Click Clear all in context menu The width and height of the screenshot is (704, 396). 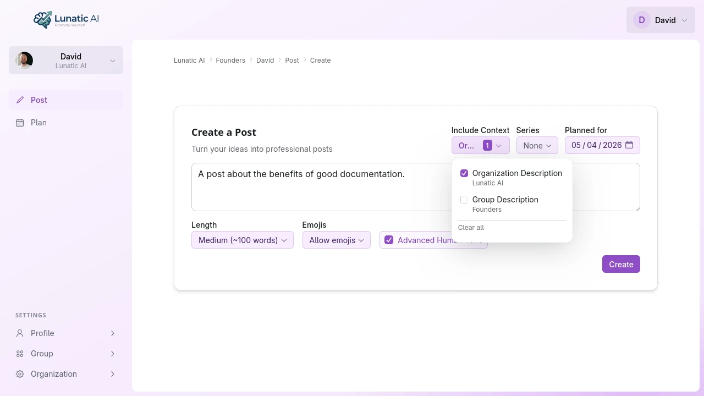pyautogui.click(x=471, y=228)
